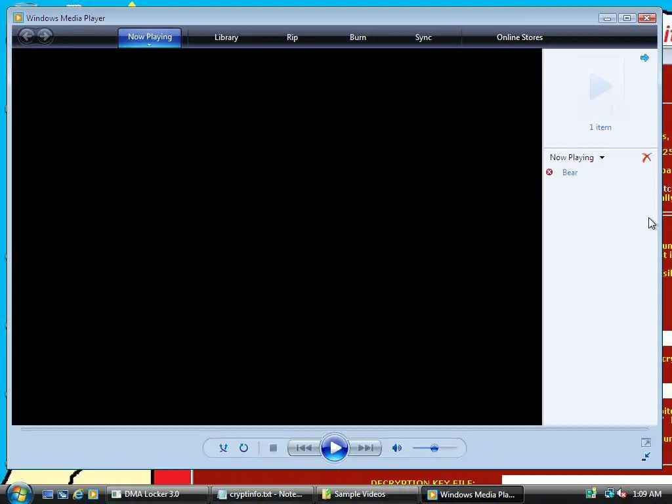This screenshot has height=504, width=672.
Task: Expand the Now Playing tab arrow
Action: pos(149,45)
